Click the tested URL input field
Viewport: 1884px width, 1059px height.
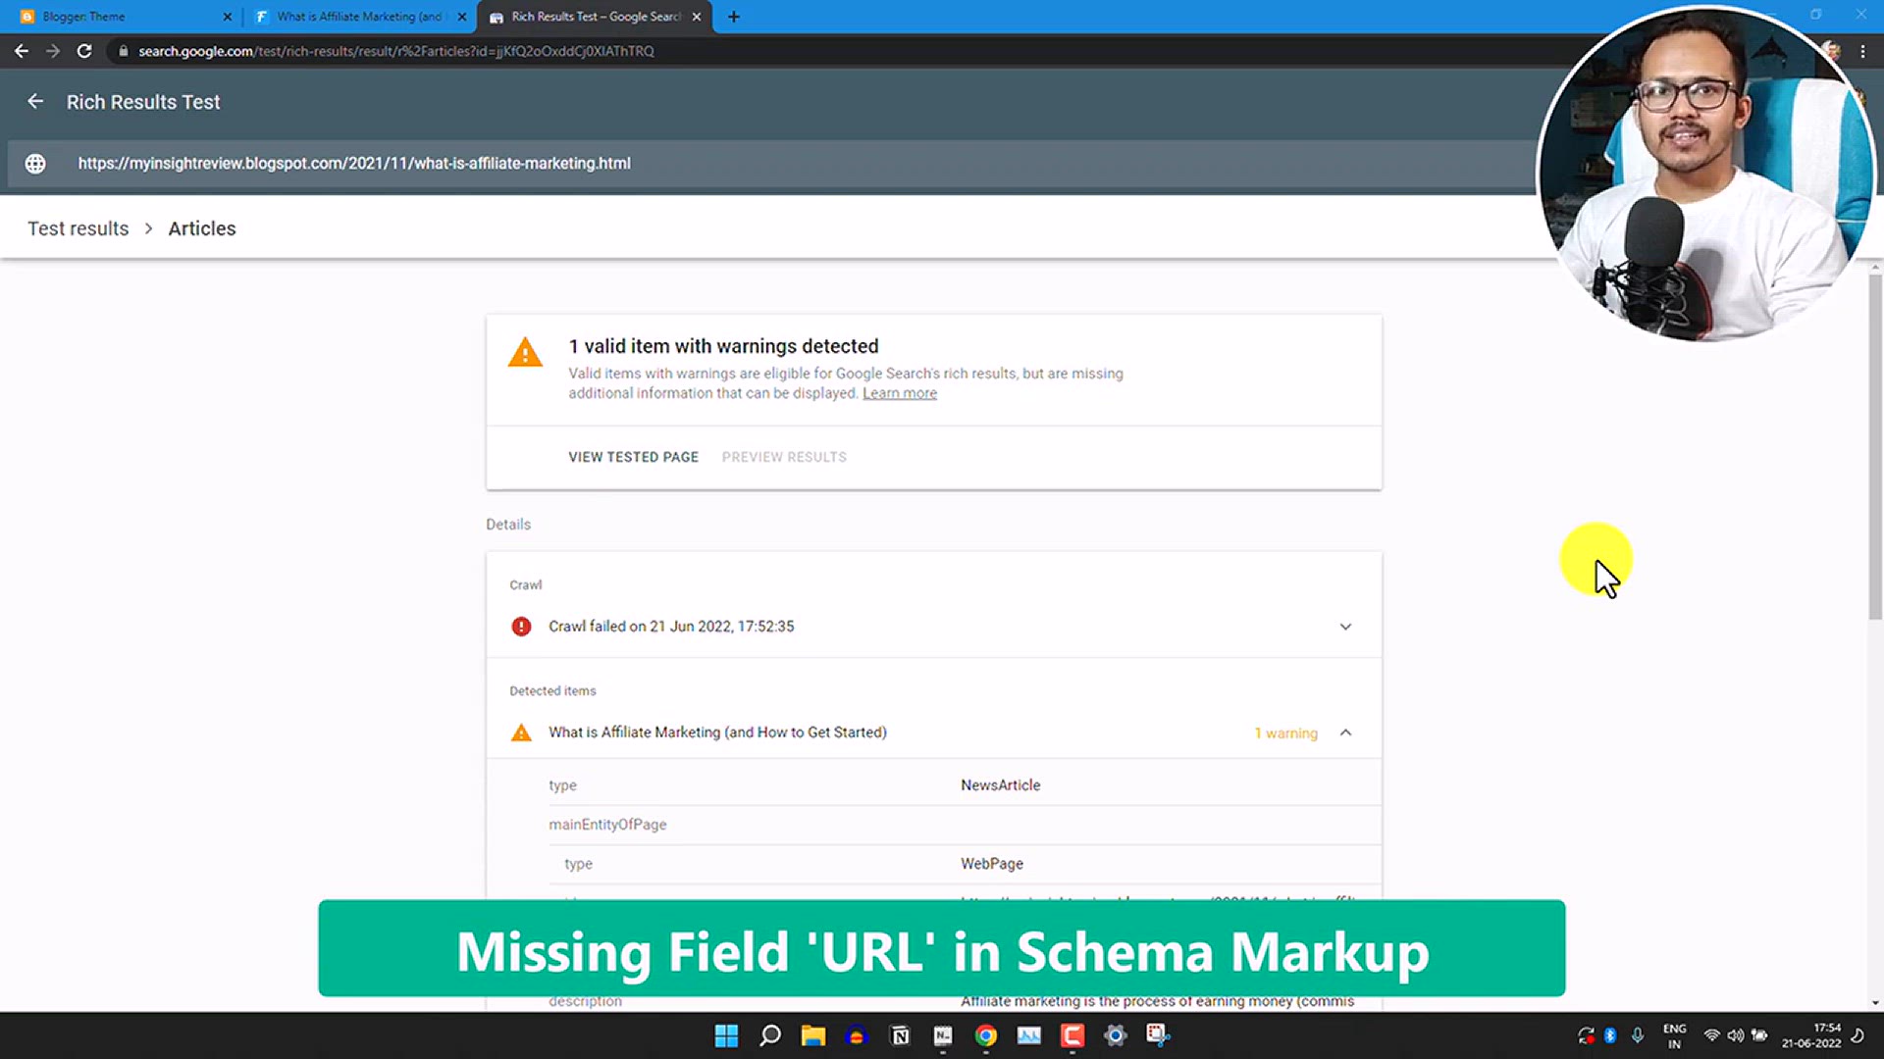point(775,164)
